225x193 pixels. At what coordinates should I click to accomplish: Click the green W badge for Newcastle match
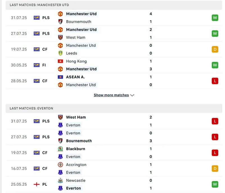pos(215,184)
